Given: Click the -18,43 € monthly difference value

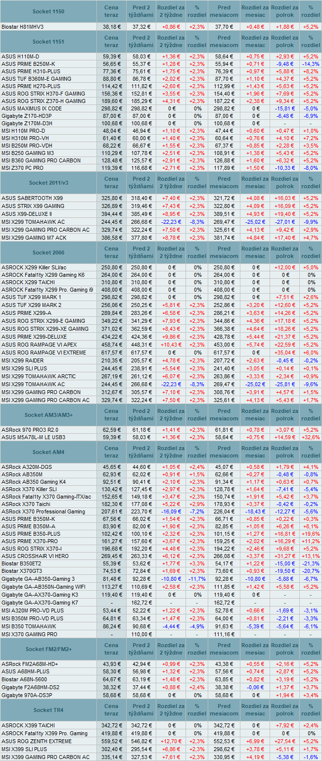Looking at the screenshot, I should pos(255,511).
